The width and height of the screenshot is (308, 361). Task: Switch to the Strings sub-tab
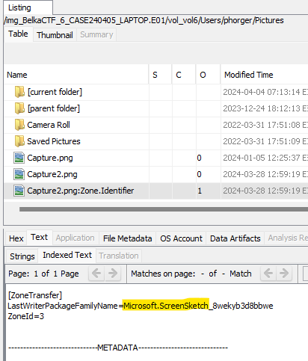(22, 256)
